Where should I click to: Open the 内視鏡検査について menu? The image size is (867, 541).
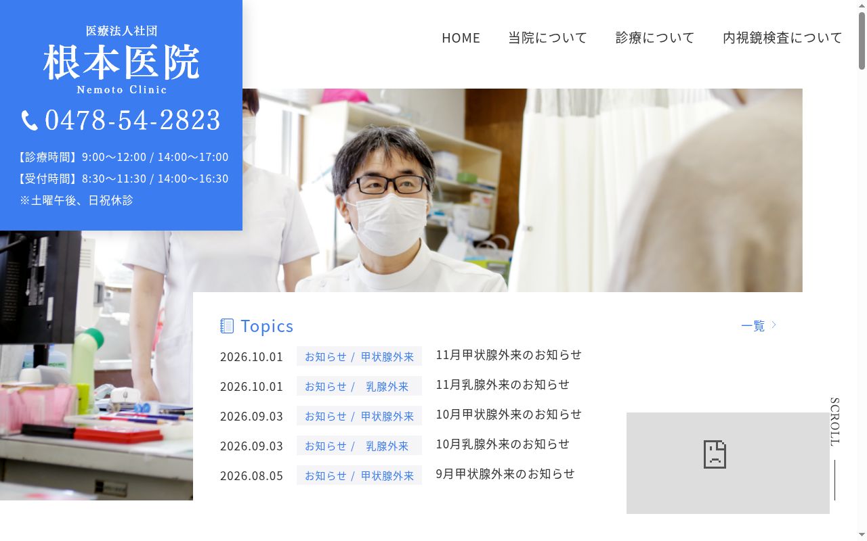pos(782,38)
